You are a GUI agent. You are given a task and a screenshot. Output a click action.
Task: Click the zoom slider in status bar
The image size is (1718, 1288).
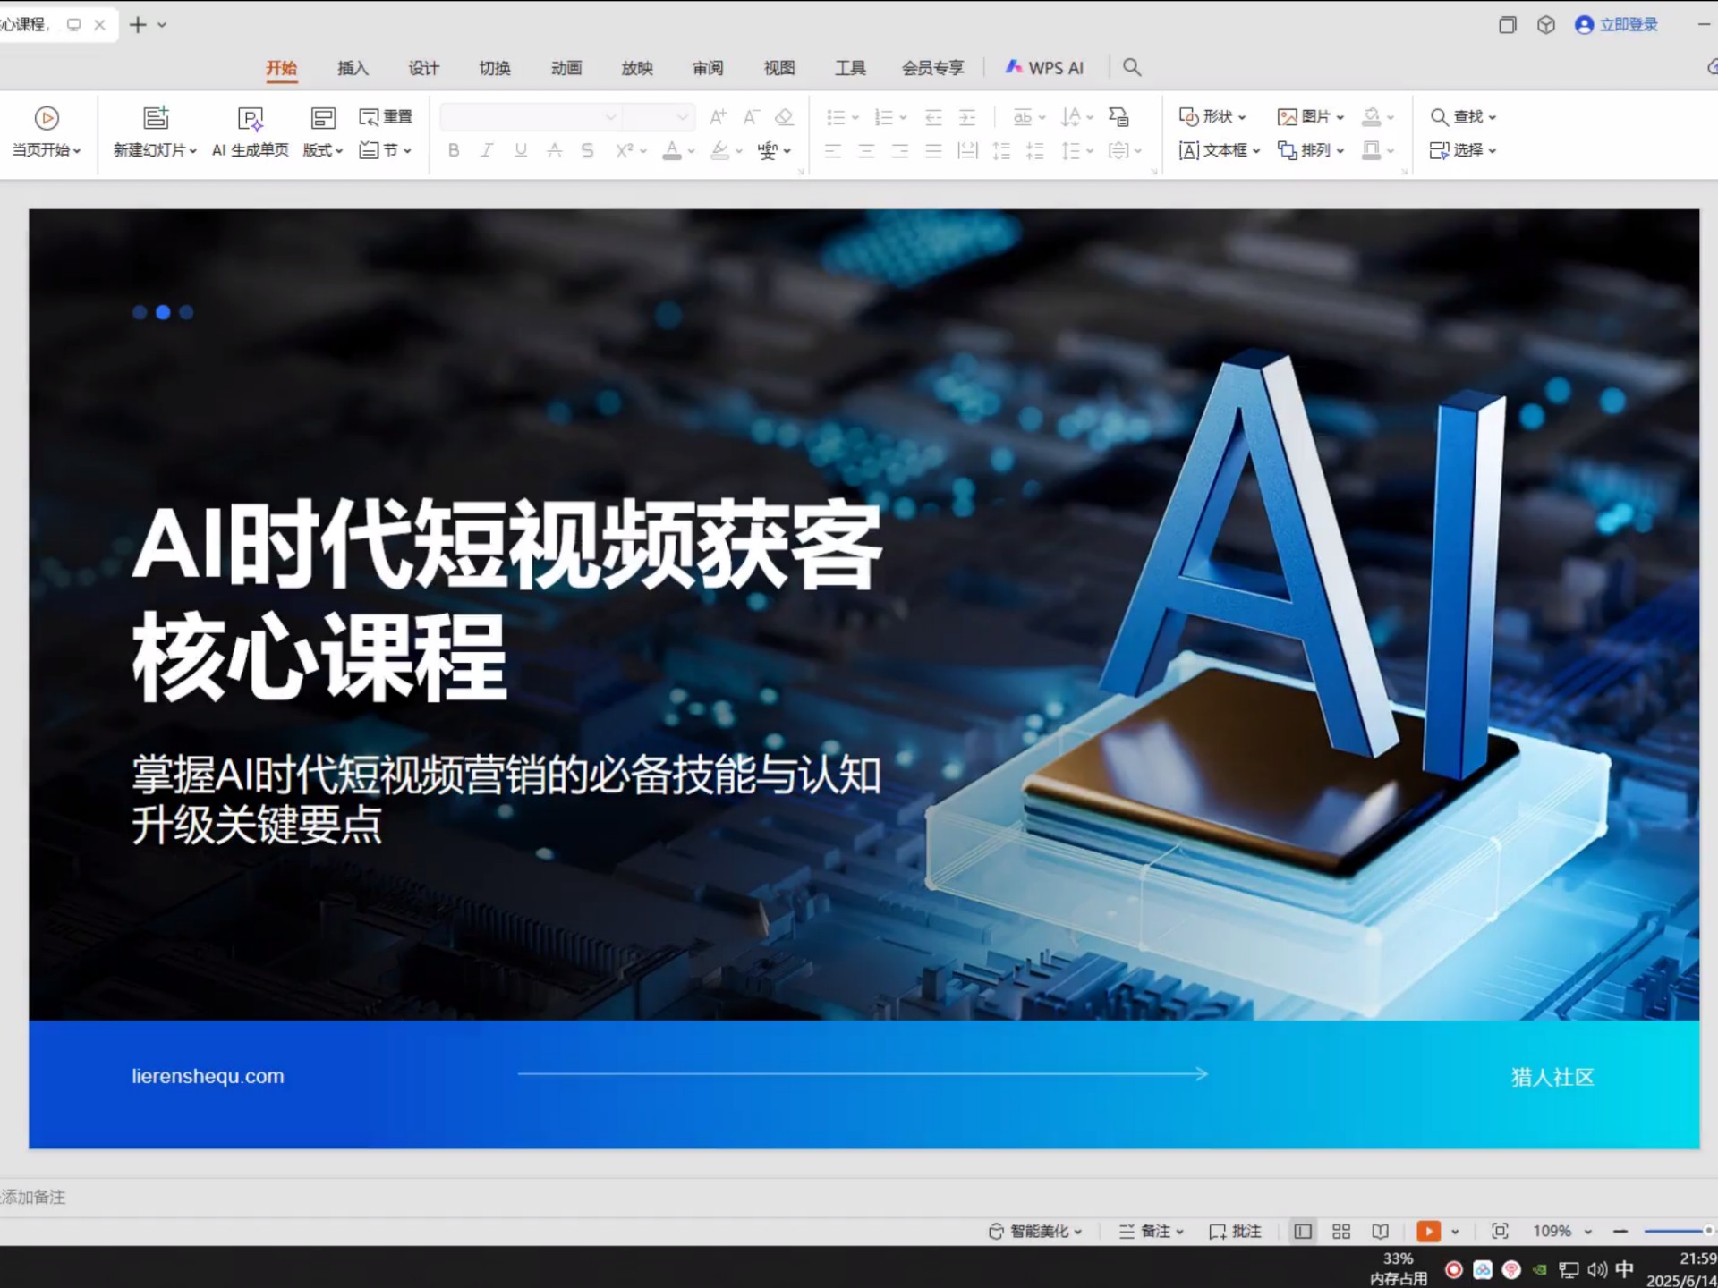coord(1675,1232)
